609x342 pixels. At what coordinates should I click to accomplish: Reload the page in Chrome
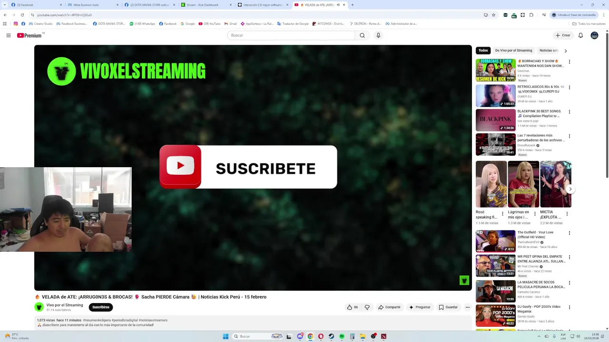click(x=22, y=15)
